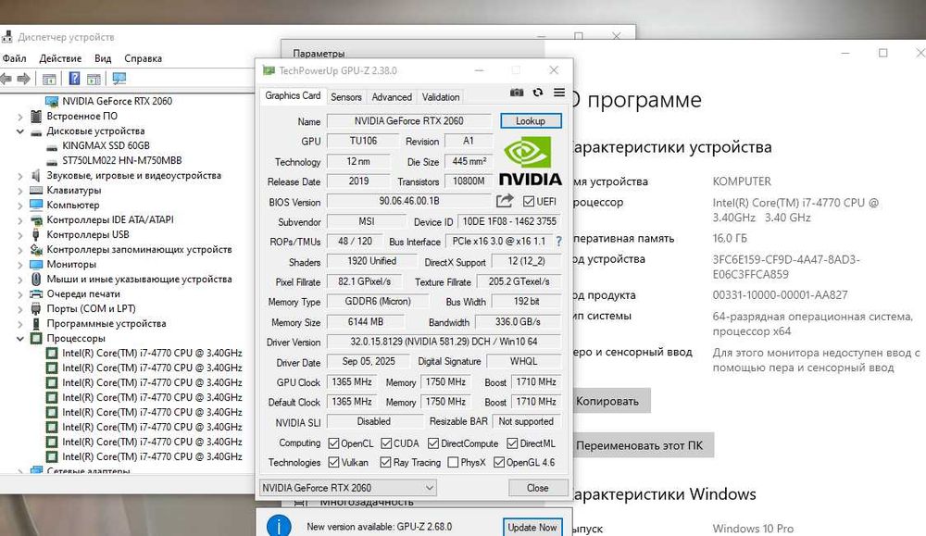Click the properties pane toolbar icon
926x536 pixels.
(x=94, y=79)
